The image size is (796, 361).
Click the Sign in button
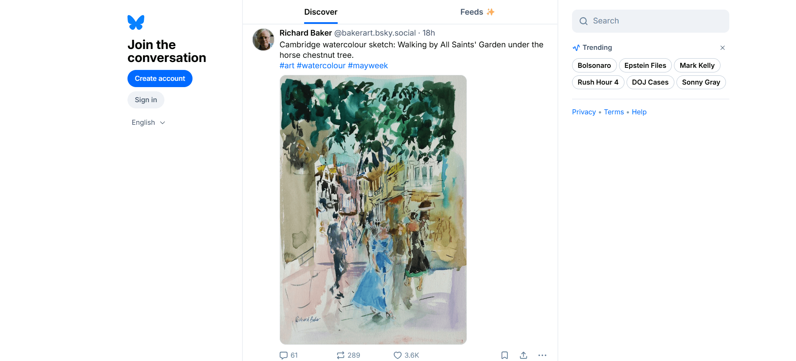(146, 100)
